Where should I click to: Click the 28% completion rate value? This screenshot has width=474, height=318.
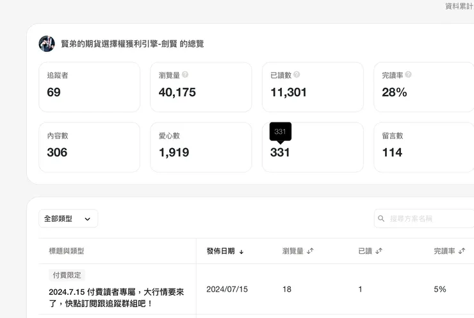(395, 92)
